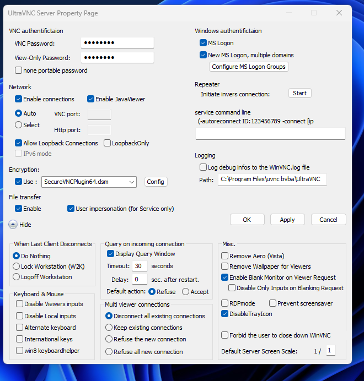Enable Forbid the user to close down WinVNC
The height and width of the screenshot is (381, 364).
[224, 335]
